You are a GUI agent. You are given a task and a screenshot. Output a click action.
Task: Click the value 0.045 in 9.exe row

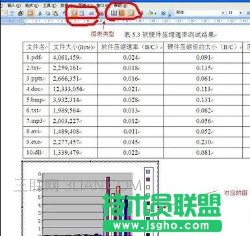pos(131,142)
